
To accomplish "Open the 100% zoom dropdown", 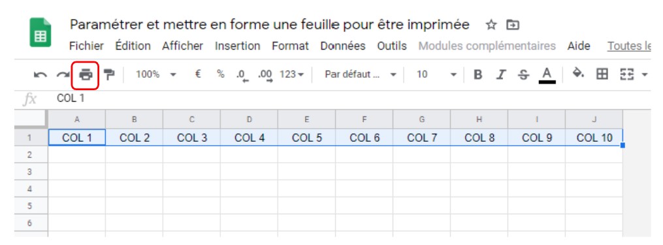I will [155, 74].
